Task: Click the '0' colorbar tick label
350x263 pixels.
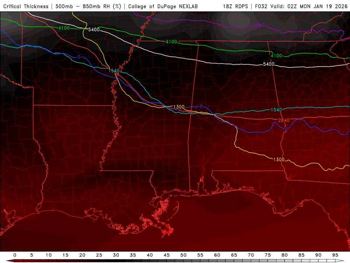Action: coord(15,255)
